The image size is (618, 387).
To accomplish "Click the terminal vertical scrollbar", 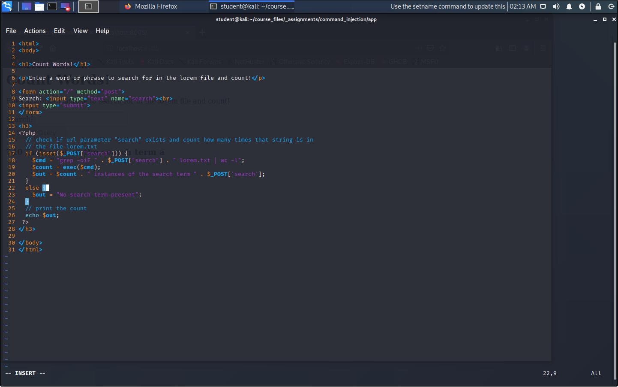I will [615, 210].
